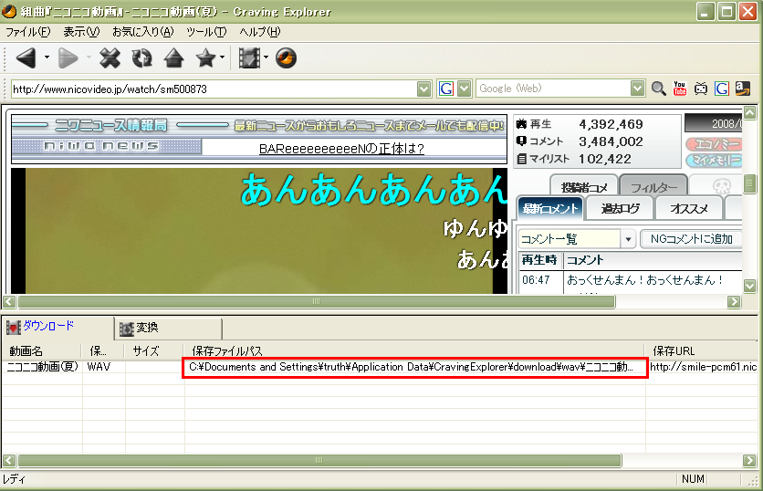Click the skull icon tab
The height and width of the screenshot is (491, 763).
point(721,186)
